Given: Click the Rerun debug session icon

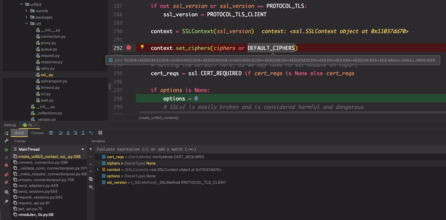Looking at the screenshot, I should click(x=6, y=133).
